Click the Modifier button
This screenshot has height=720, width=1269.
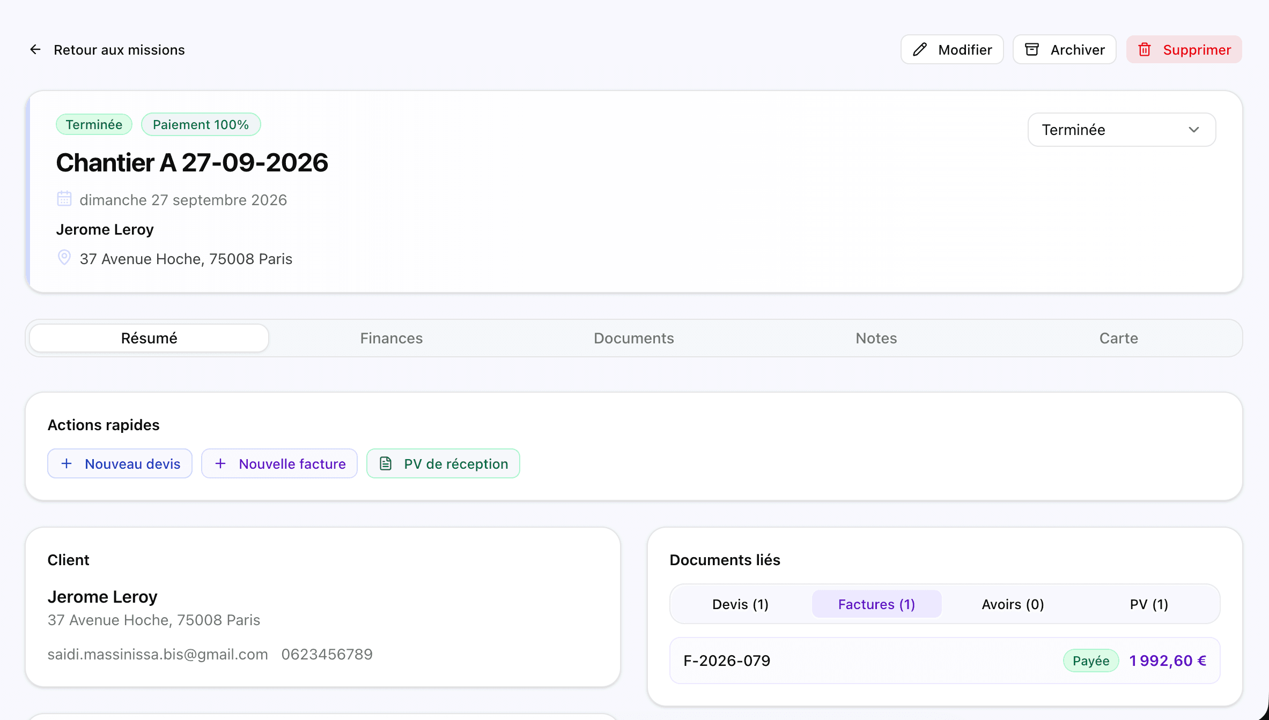(952, 50)
